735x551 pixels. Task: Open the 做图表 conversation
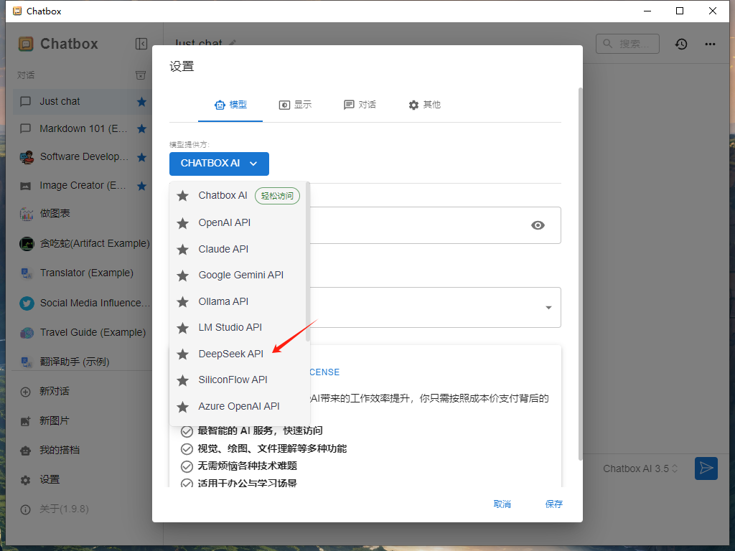(x=82, y=214)
